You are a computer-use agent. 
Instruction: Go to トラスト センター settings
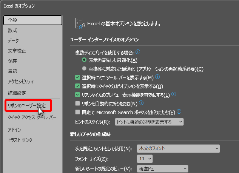point(22,140)
